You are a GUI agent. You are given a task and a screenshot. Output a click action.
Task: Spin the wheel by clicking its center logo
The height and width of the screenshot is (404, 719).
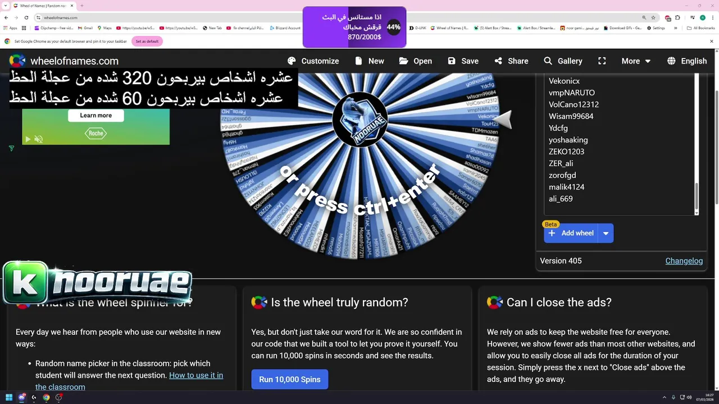[359, 120]
